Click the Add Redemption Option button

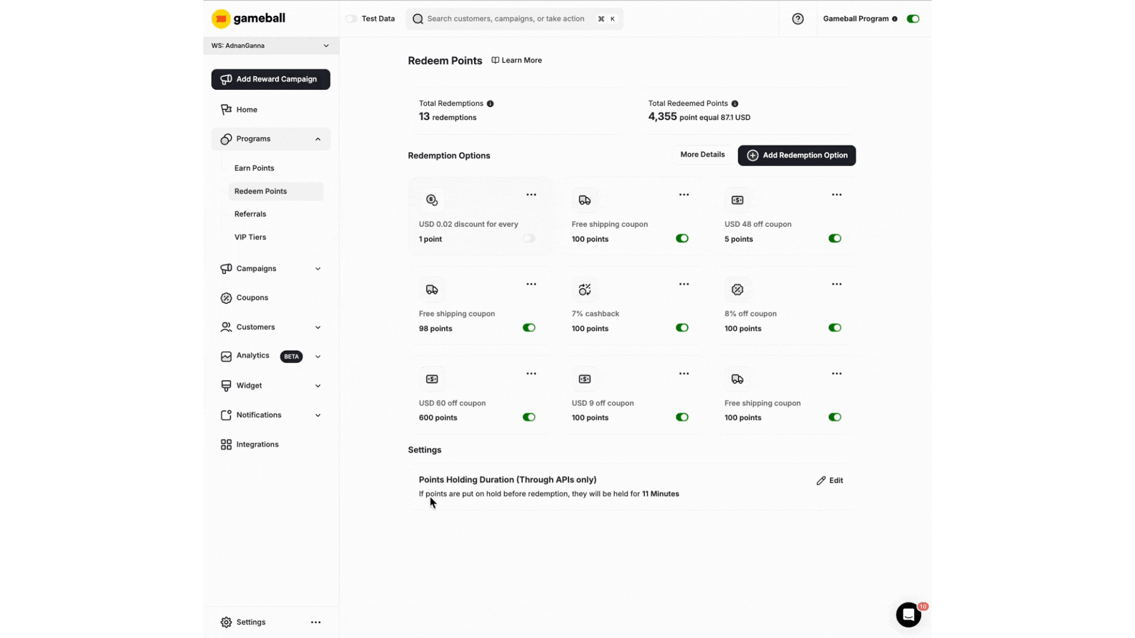pos(796,155)
